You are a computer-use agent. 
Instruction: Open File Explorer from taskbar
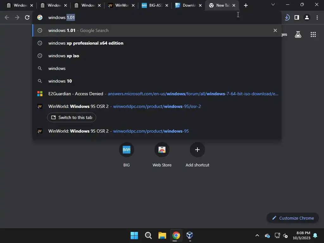pyautogui.click(x=162, y=235)
